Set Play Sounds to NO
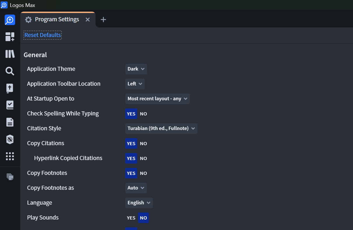The height and width of the screenshot is (230, 353). 143,218
